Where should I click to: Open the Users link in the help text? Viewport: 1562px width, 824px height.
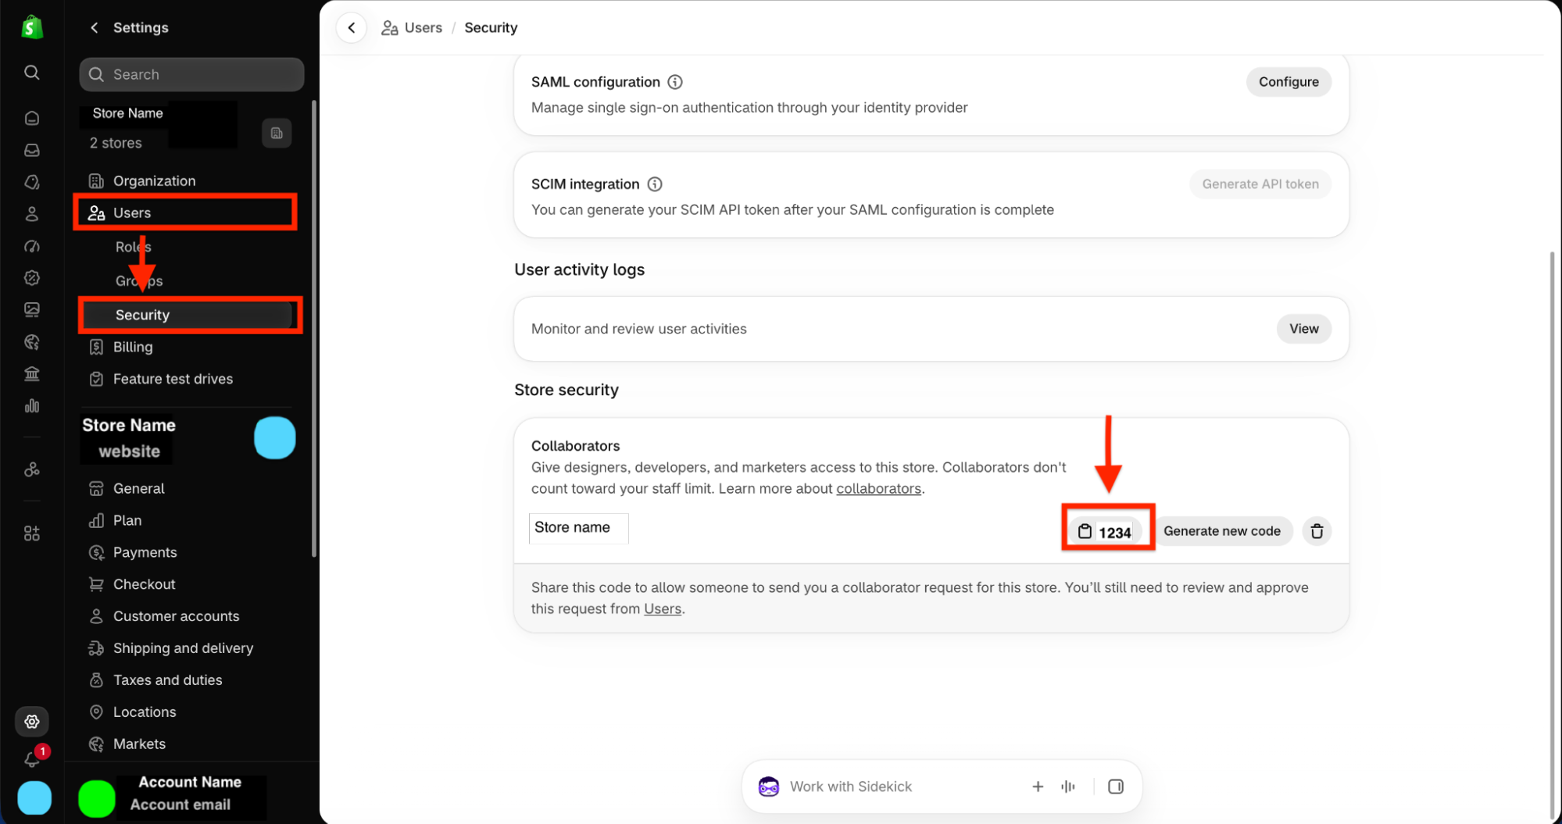(x=663, y=609)
